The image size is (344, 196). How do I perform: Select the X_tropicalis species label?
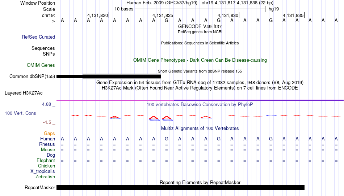[43, 171]
